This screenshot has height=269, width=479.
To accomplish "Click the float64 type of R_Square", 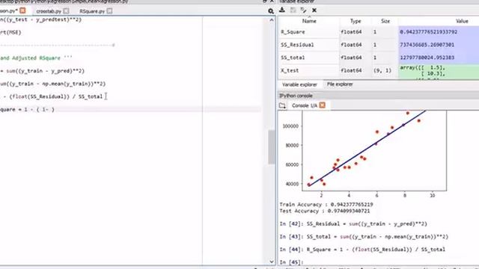I will tap(351, 31).
